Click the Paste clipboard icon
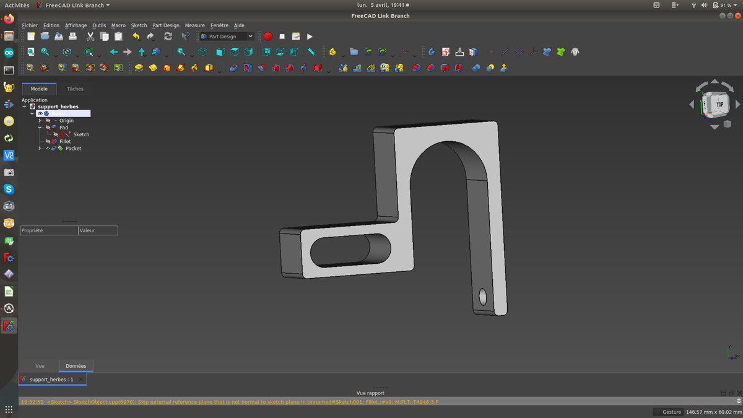 [118, 37]
